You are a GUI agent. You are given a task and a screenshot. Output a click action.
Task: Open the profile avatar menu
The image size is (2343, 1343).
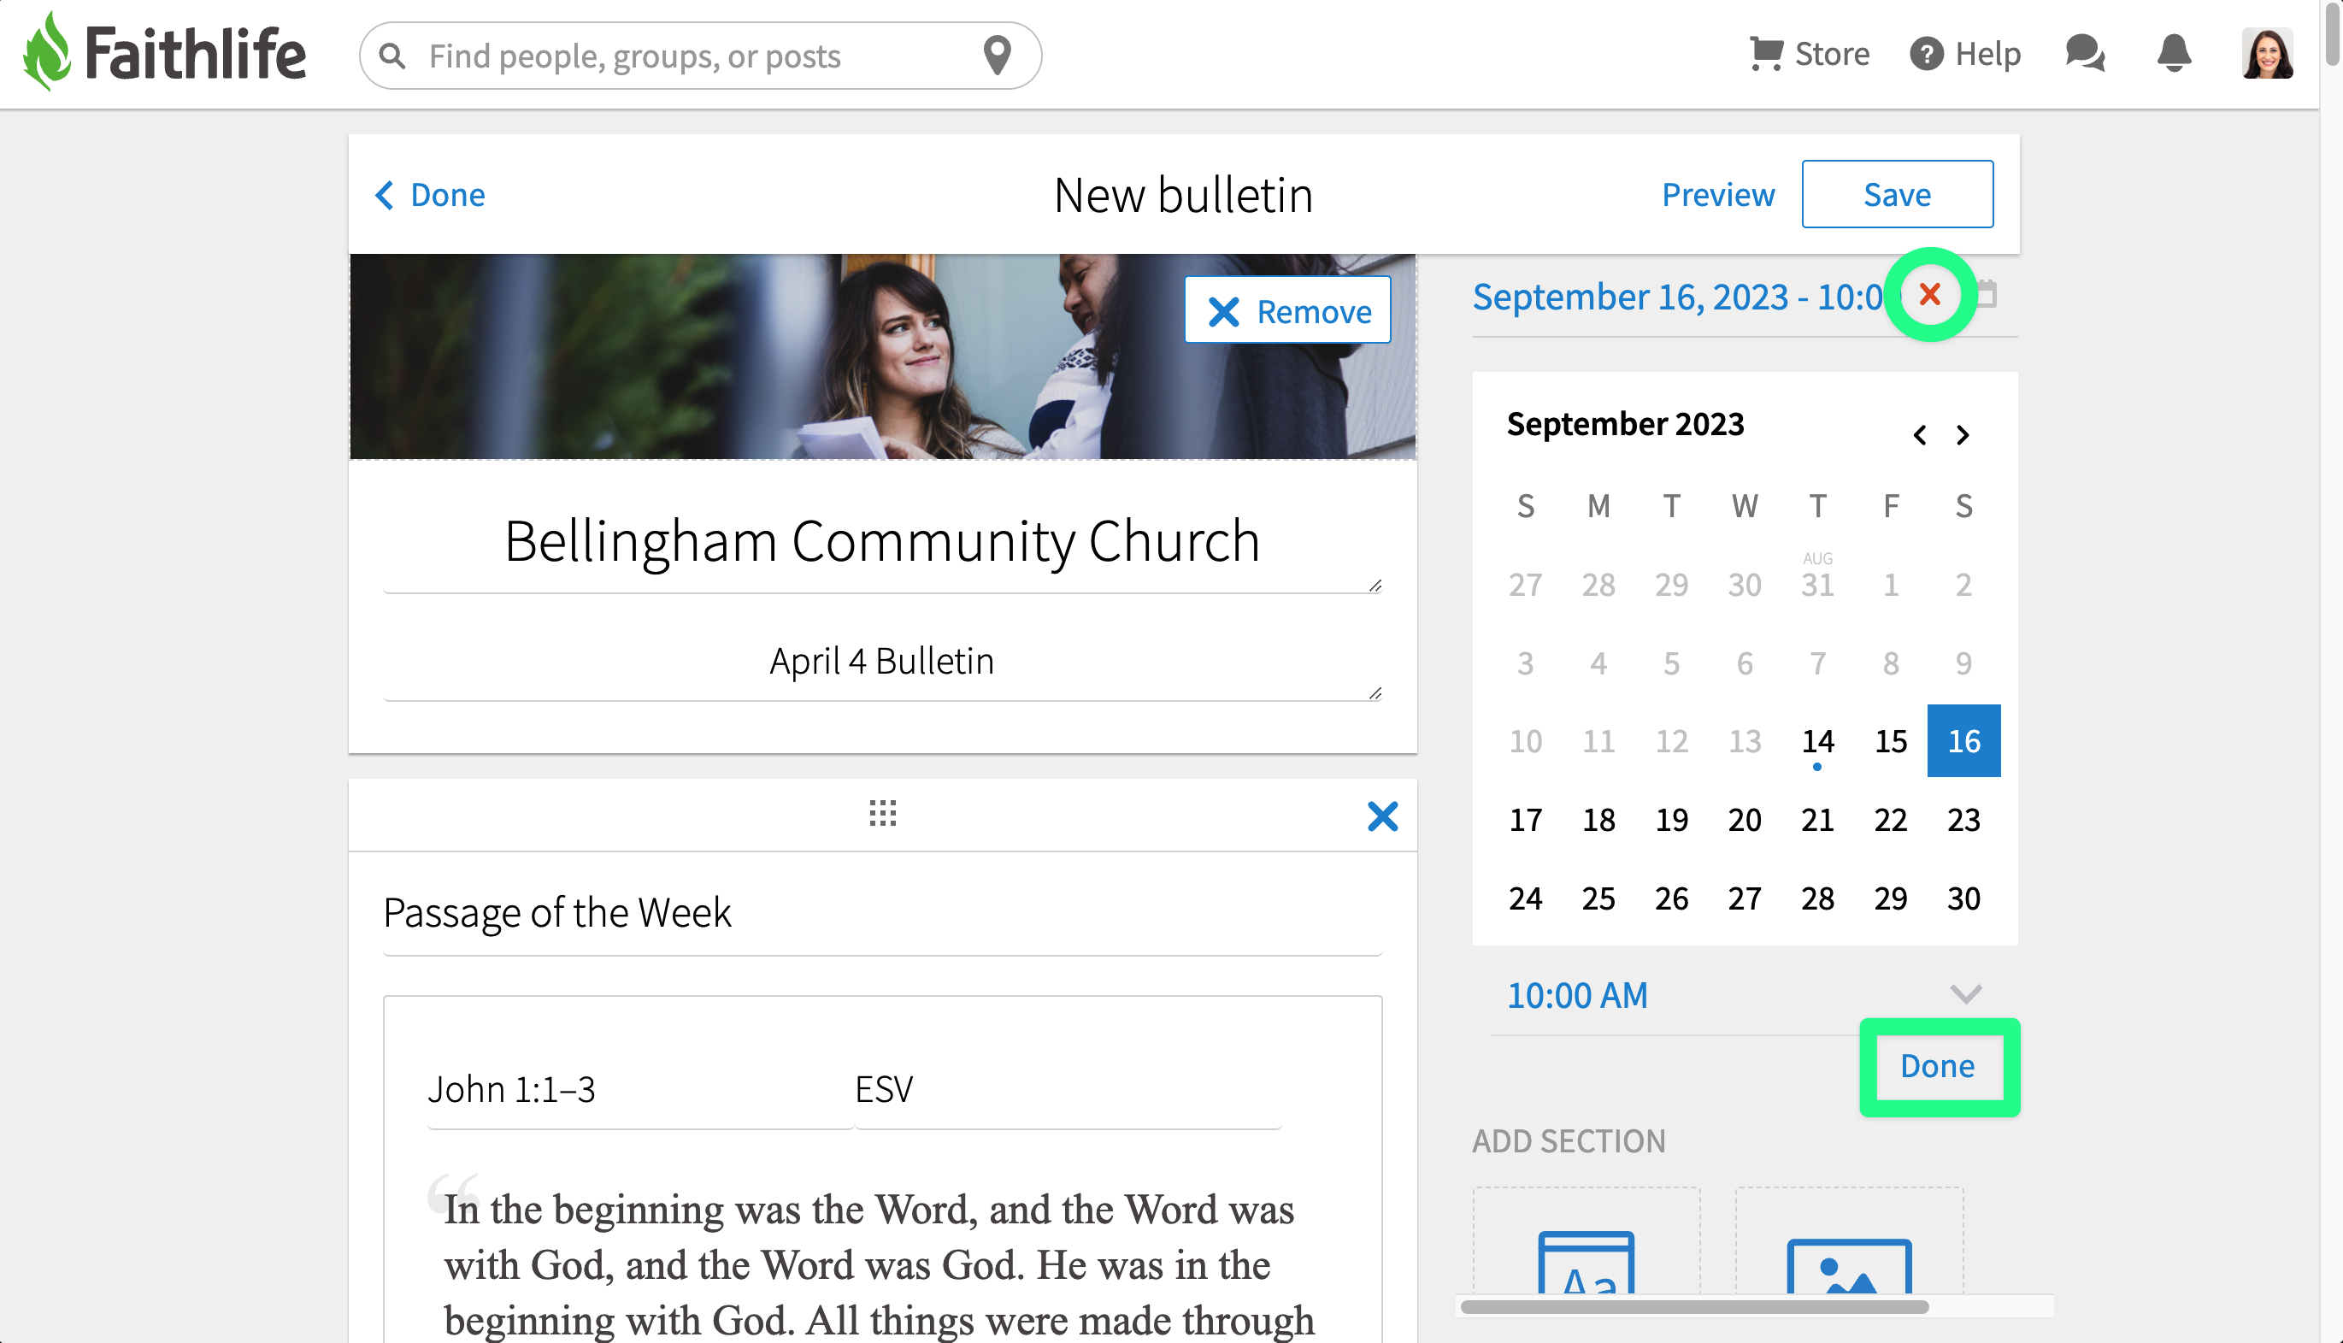coord(2266,54)
